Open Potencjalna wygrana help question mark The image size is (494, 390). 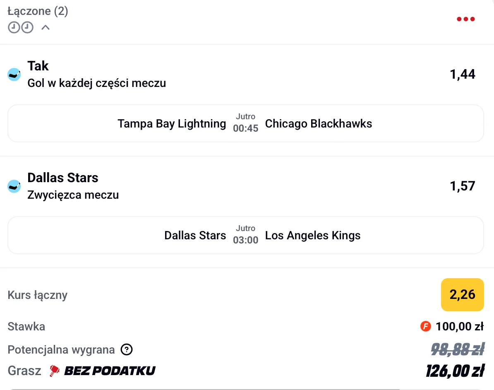pos(127,350)
